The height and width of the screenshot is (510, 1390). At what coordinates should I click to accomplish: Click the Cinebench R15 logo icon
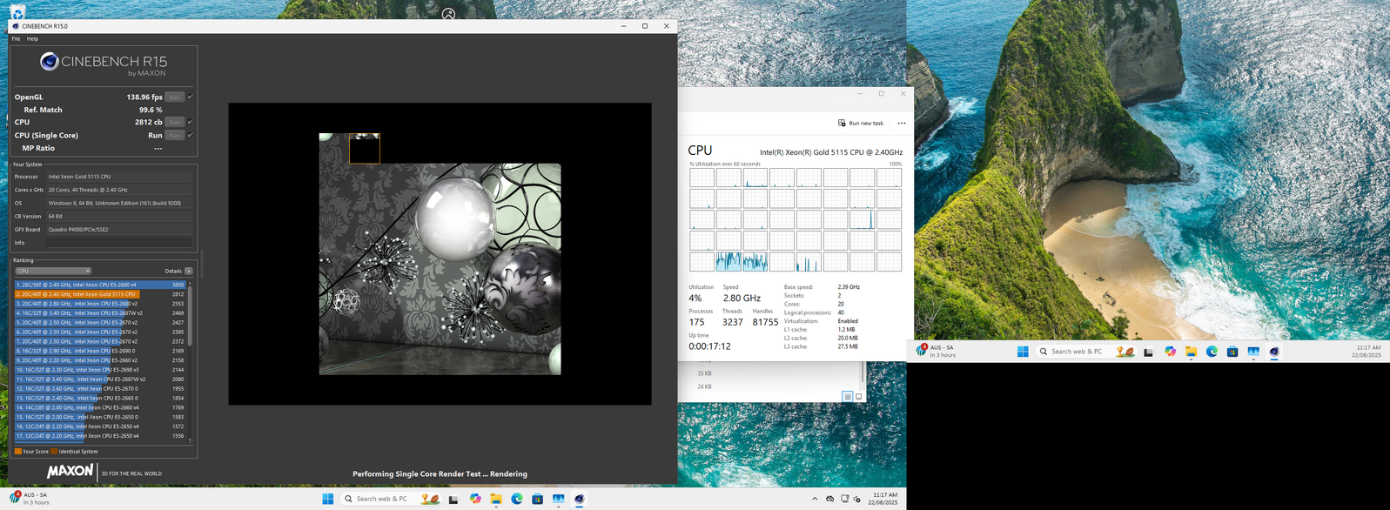pyautogui.click(x=50, y=61)
